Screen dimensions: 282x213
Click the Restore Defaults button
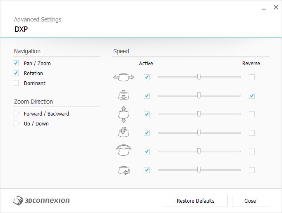(196, 201)
